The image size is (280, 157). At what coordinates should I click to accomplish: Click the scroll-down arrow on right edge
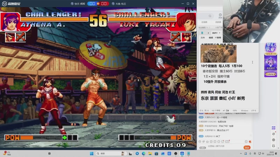click(278, 148)
